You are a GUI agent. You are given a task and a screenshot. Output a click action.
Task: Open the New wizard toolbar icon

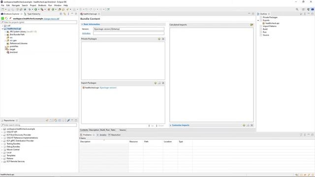point(2,9)
